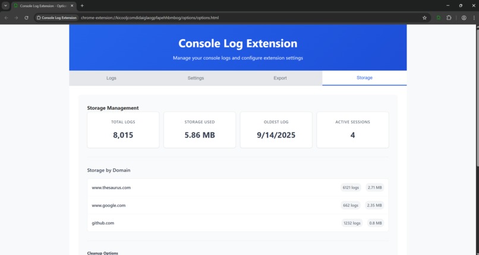This screenshot has height=255, width=479.
Task: Click the Console Log Extension site chip
Action: pos(57,18)
